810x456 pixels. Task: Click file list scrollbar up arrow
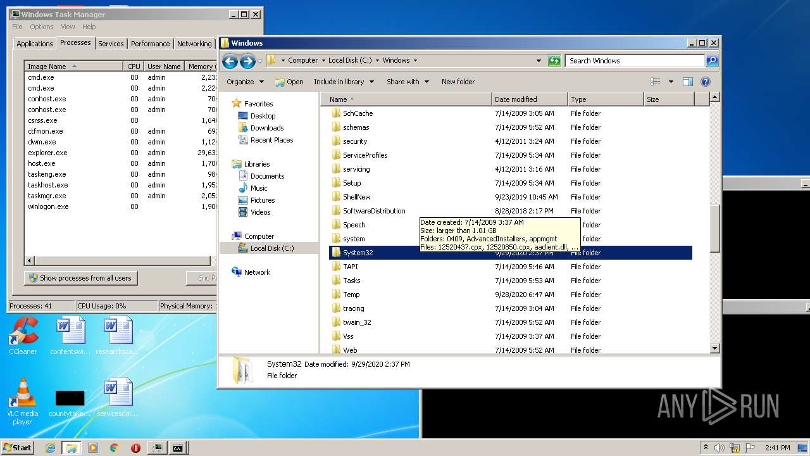(x=714, y=98)
